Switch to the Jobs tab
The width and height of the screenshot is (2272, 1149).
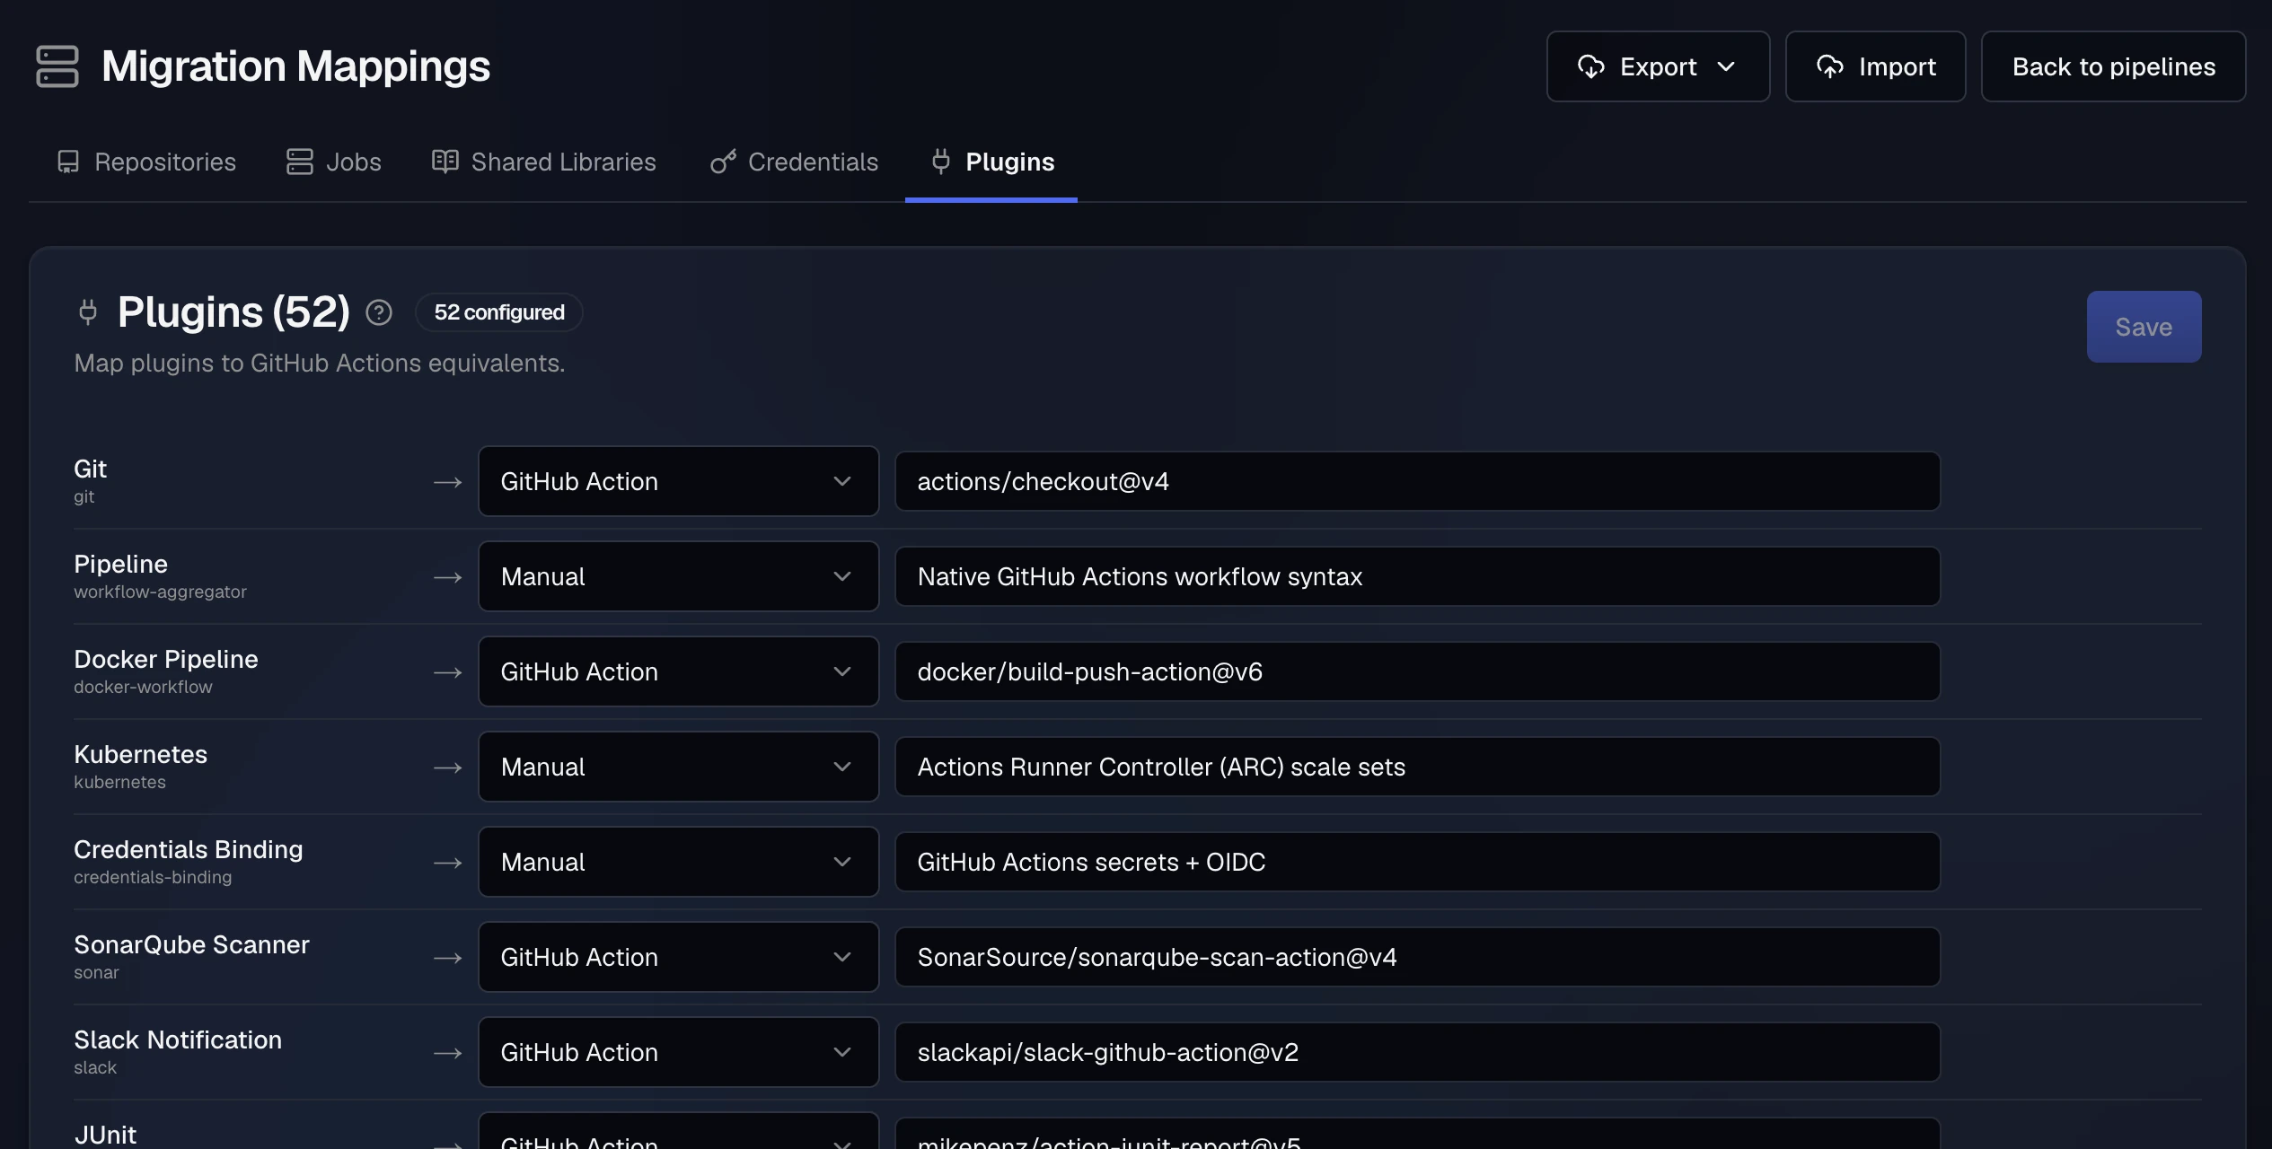(334, 162)
